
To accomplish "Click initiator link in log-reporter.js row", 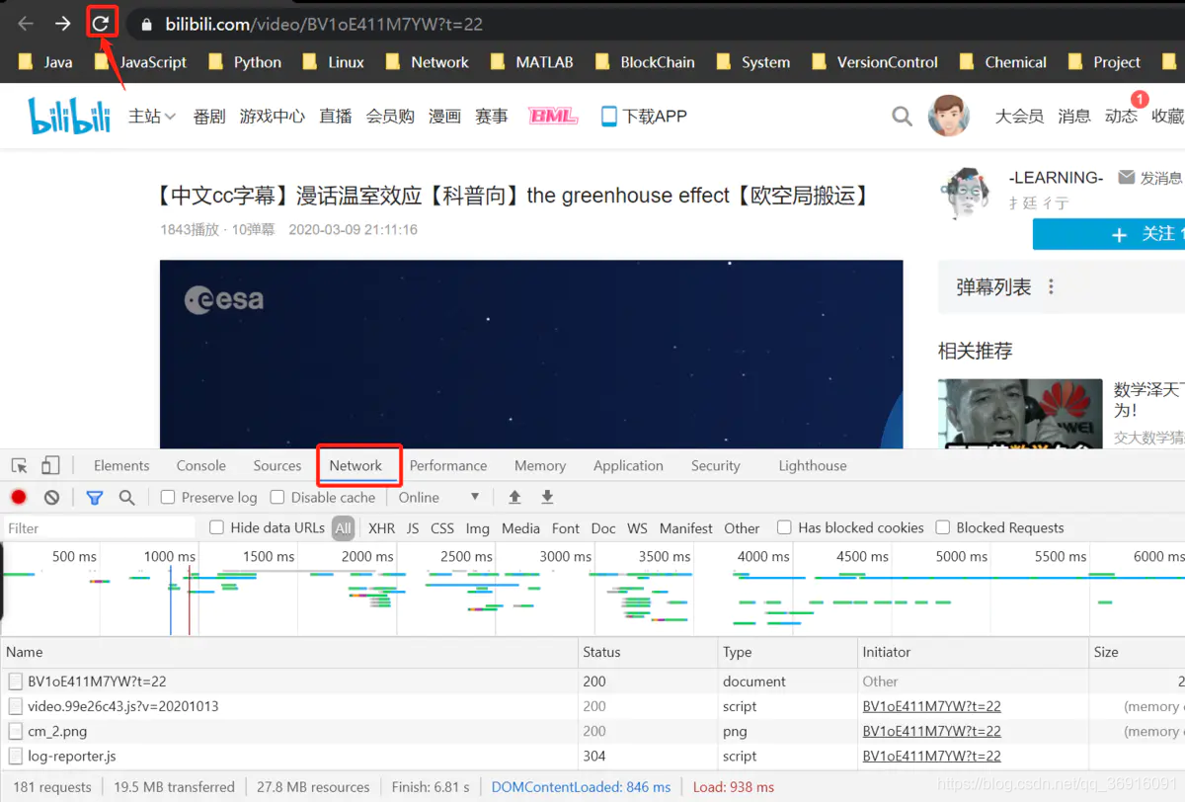I will pyautogui.click(x=932, y=757).
